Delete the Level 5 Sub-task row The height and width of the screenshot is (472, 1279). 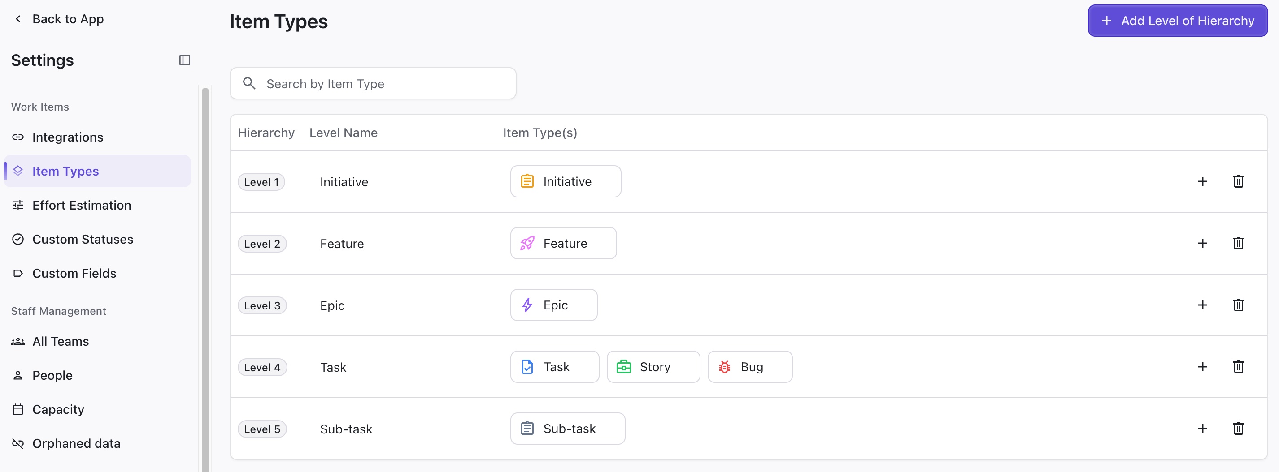pyautogui.click(x=1238, y=429)
